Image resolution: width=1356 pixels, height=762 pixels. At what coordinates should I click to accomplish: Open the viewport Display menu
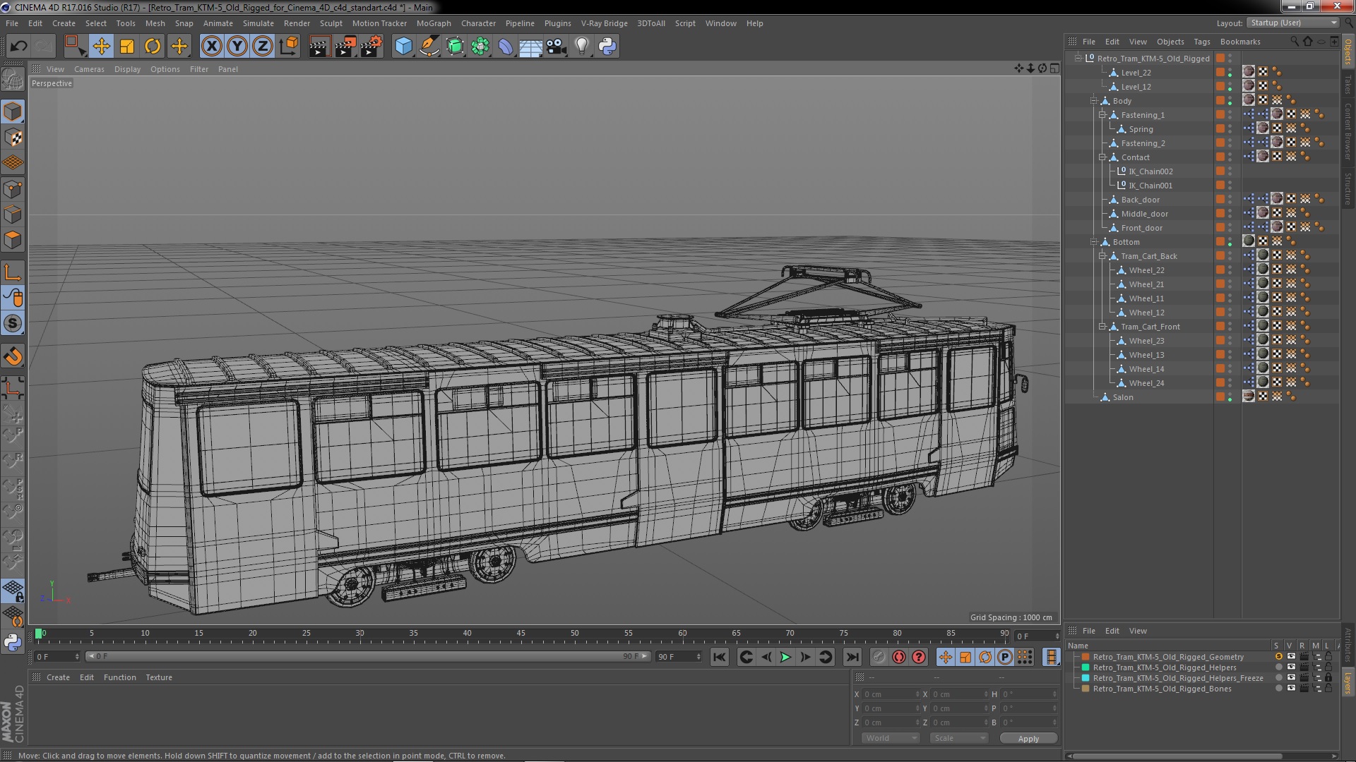point(127,69)
